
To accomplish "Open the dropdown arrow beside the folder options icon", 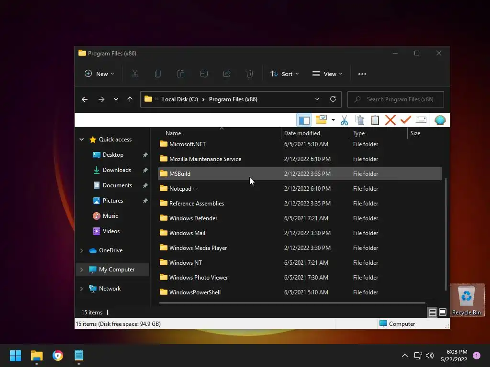I will pos(333,120).
